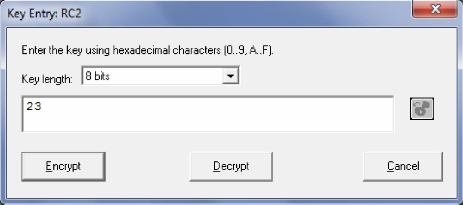Click the 'Key Entry: RC2' title bar

pyautogui.click(x=44, y=13)
